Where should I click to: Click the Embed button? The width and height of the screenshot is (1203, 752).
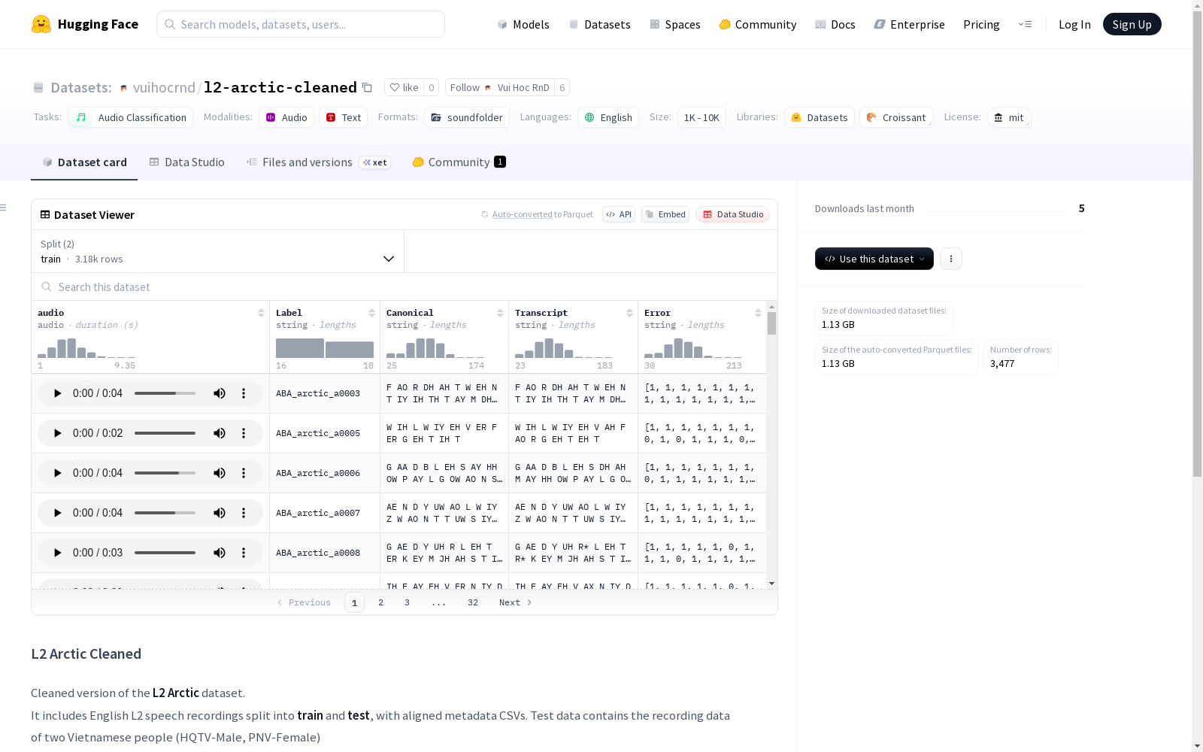[665, 214]
